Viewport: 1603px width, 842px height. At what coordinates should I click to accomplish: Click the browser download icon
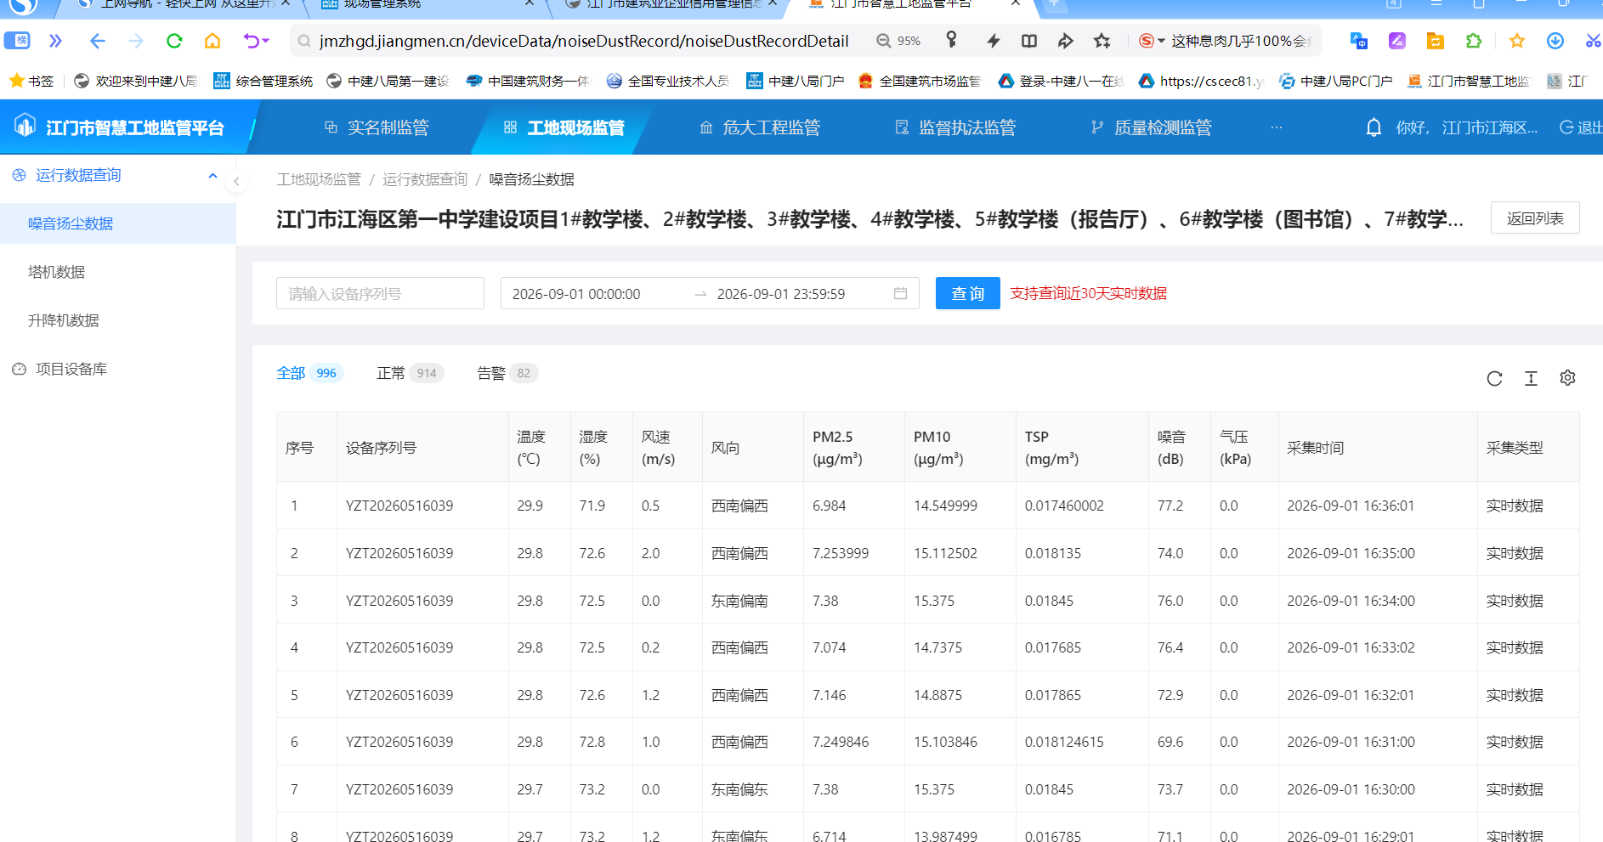tap(1555, 41)
